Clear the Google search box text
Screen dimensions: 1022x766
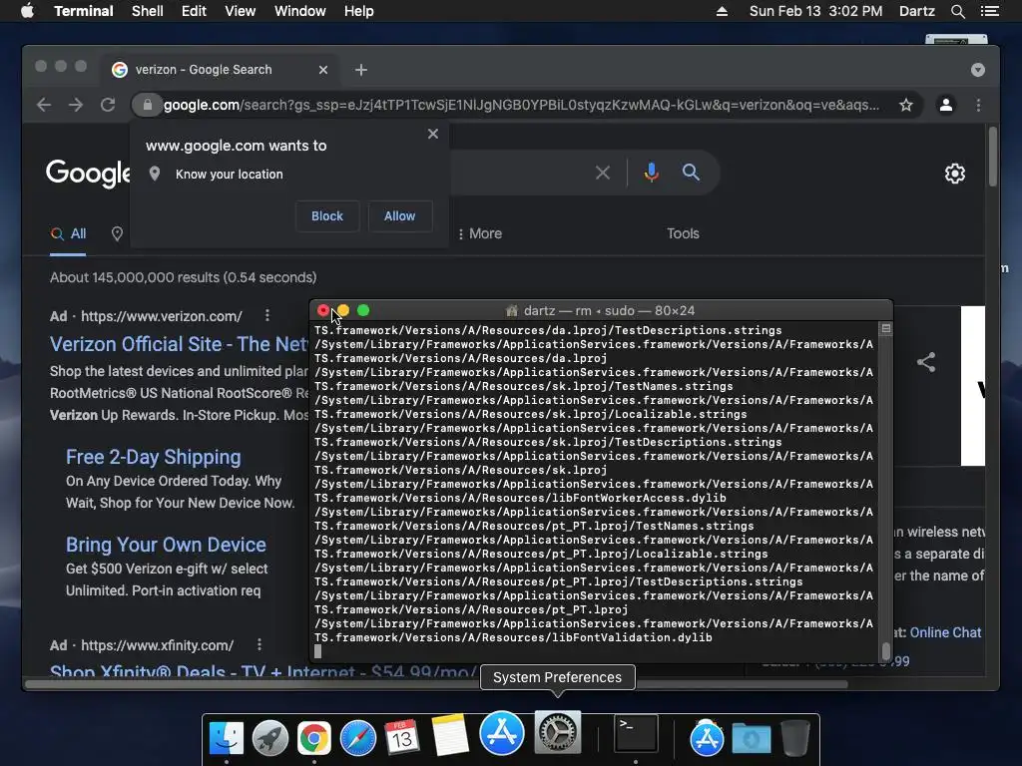(x=603, y=173)
